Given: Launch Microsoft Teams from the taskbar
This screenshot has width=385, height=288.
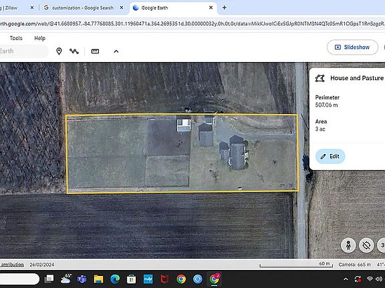Looking at the screenshot, I should (82, 279).
